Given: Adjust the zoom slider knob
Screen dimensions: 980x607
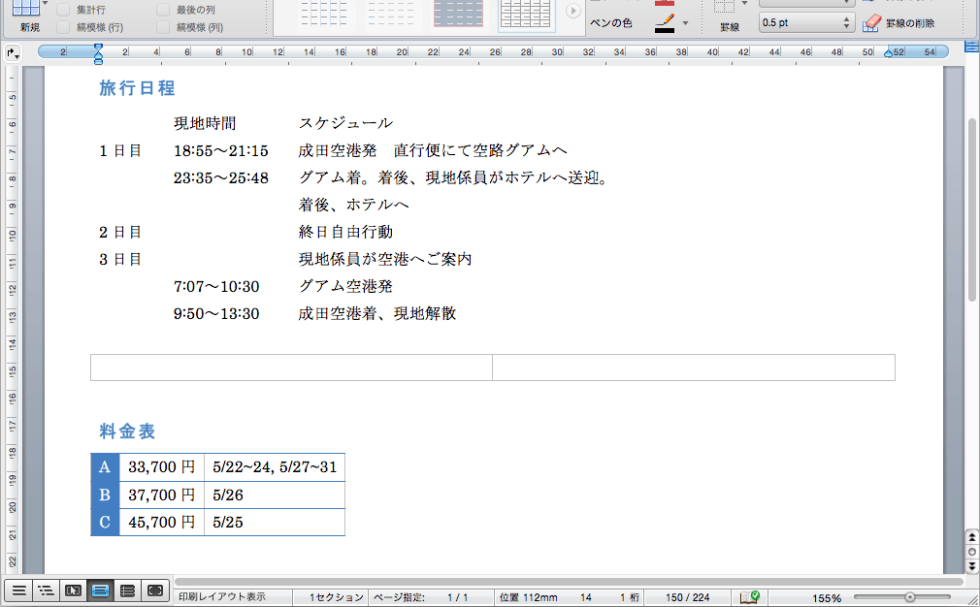Looking at the screenshot, I should pyautogui.click(x=909, y=597).
